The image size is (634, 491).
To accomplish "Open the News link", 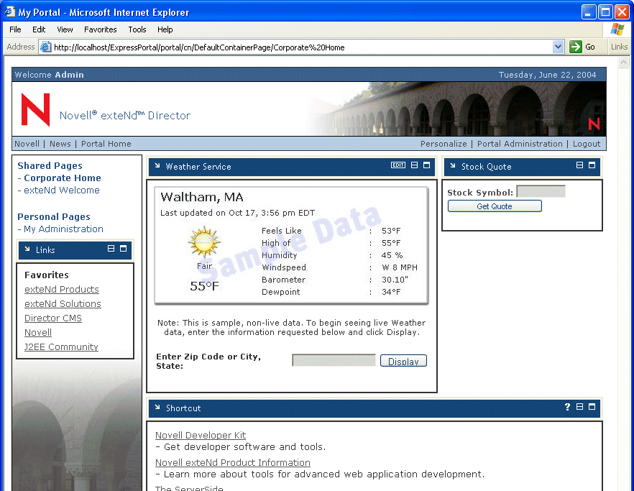I will [x=60, y=144].
